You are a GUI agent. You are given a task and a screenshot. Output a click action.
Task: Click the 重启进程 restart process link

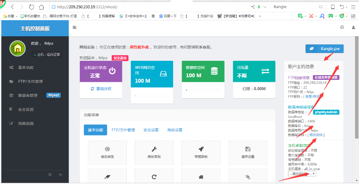click(101, 89)
